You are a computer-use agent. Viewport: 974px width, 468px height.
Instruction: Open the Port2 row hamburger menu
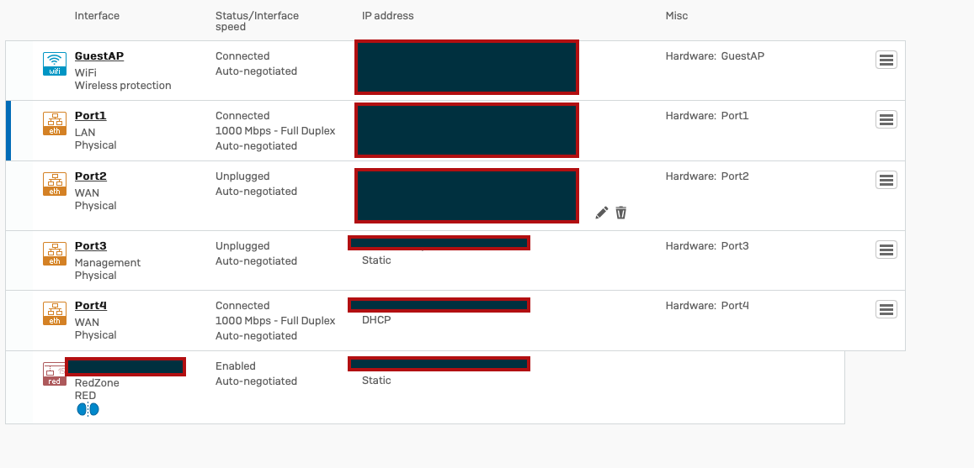[886, 180]
